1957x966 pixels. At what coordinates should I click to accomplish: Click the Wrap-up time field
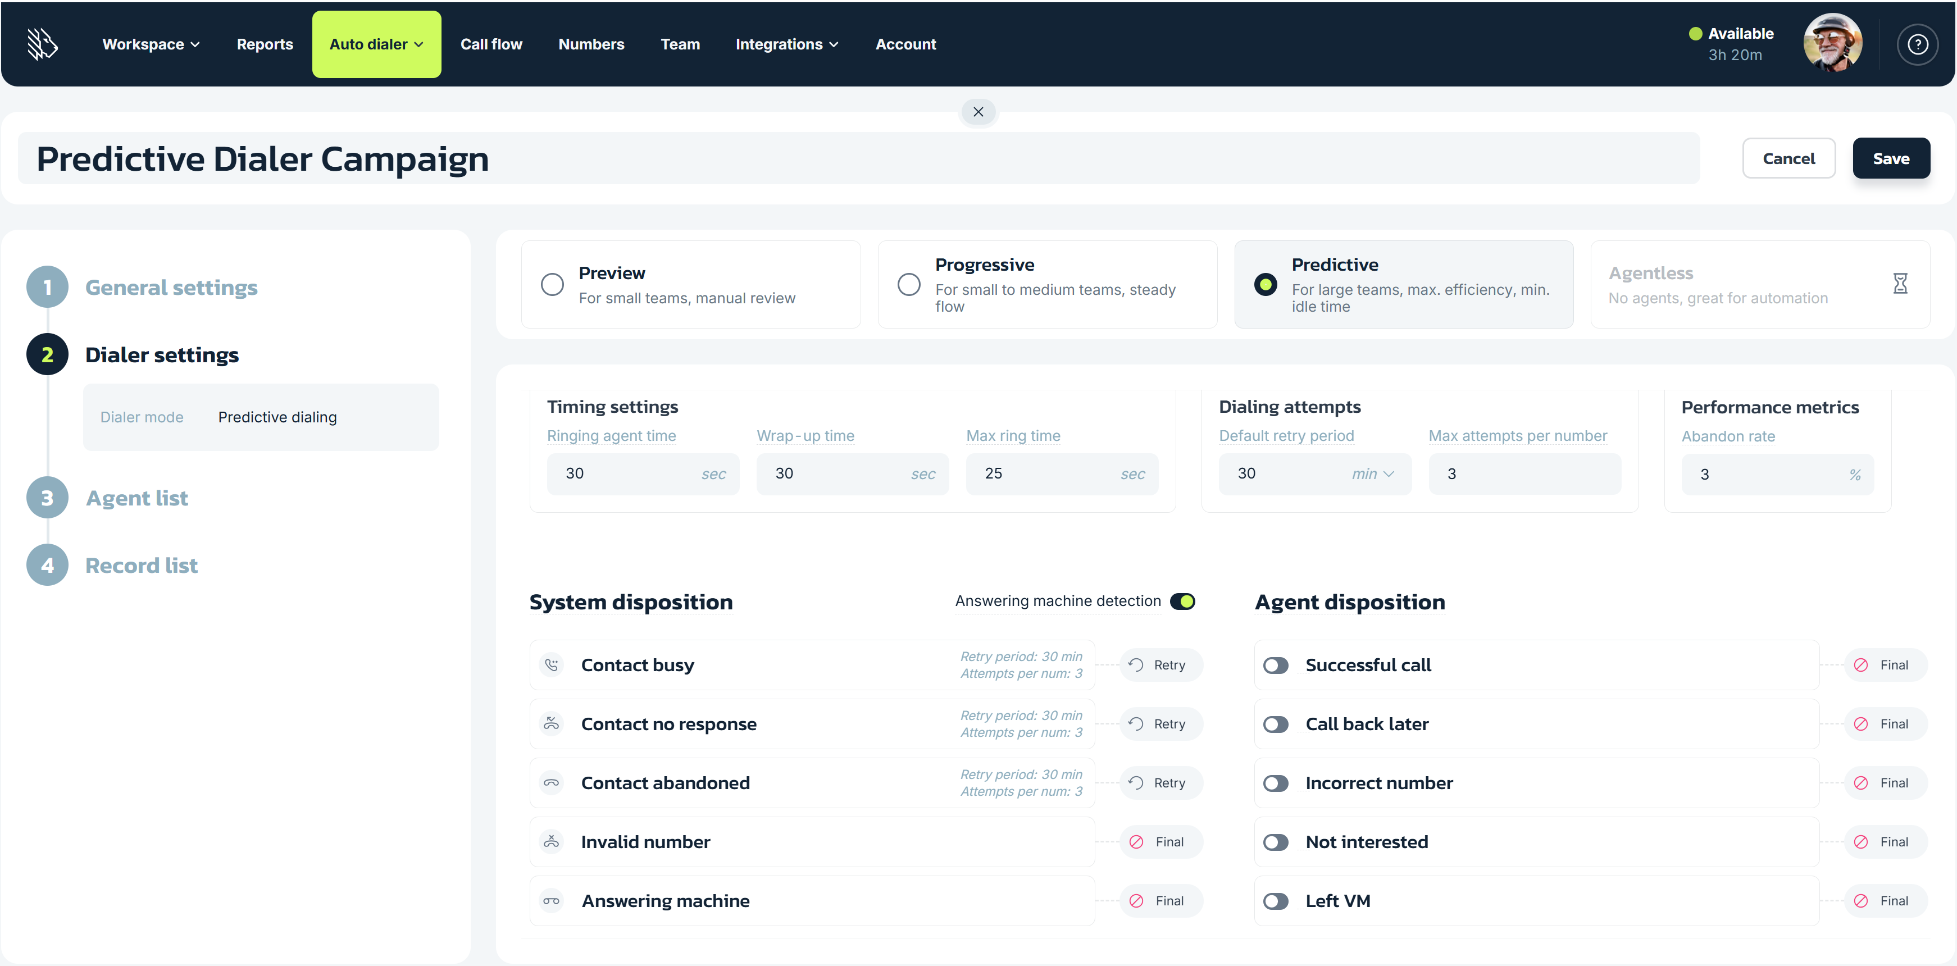pyautogui.click(x=852, y=474)
